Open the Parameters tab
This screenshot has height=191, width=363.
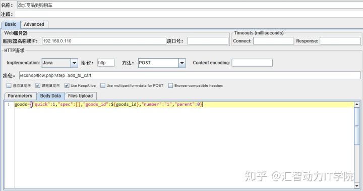(x=20, y=96)
